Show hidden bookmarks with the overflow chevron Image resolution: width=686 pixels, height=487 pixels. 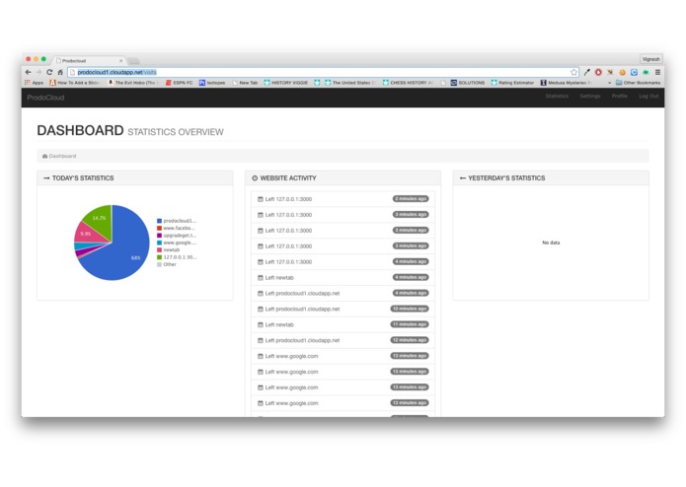(x=609, y=83)
